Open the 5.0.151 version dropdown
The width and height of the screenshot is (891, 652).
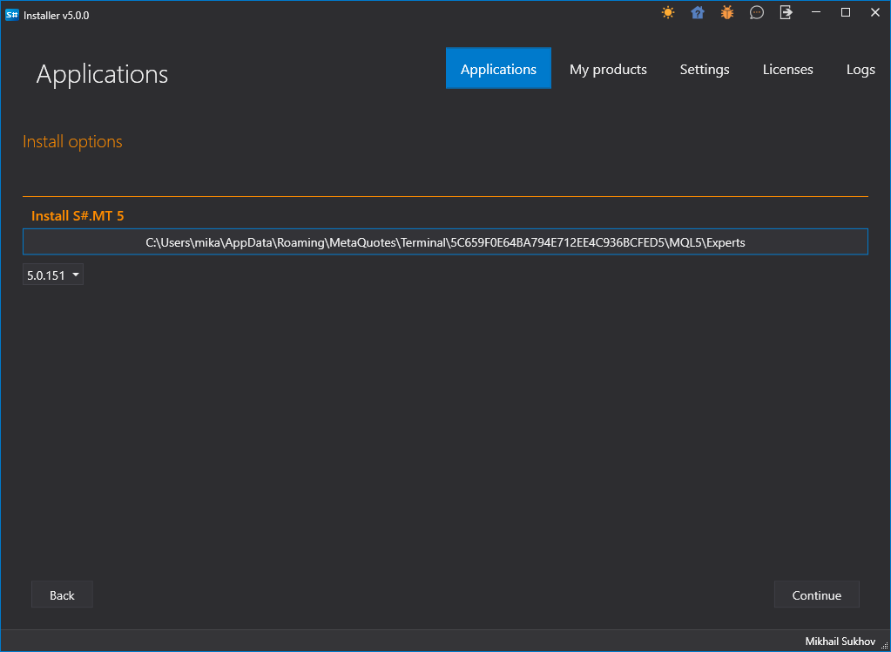53,275
